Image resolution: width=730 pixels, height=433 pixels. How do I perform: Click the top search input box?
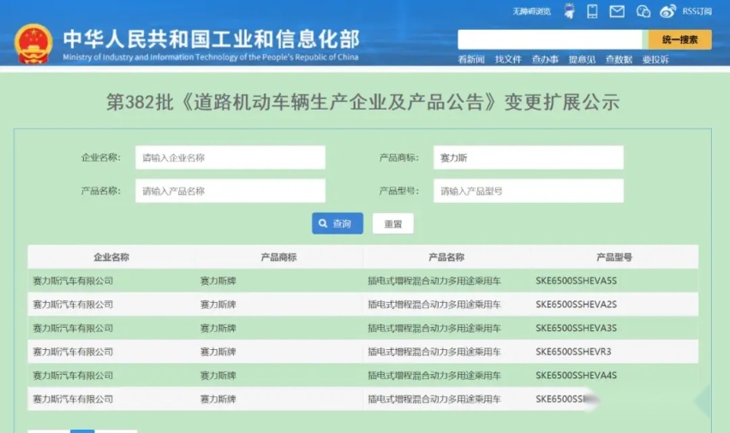(550, 39)
